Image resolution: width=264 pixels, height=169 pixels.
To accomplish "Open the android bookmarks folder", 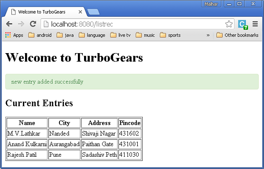I will click(40, 35).
